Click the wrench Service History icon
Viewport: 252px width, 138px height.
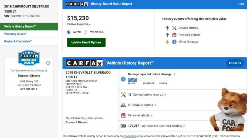pyautogui.click(x=174, y=28)
